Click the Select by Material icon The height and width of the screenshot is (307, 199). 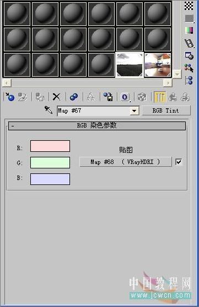[189, 68]
